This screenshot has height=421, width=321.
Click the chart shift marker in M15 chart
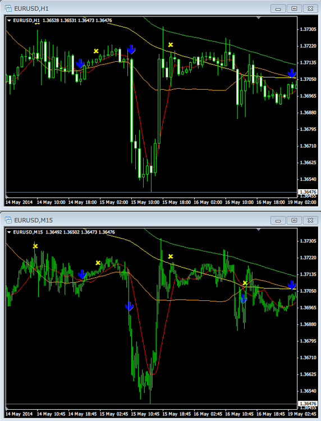point(259,230)
